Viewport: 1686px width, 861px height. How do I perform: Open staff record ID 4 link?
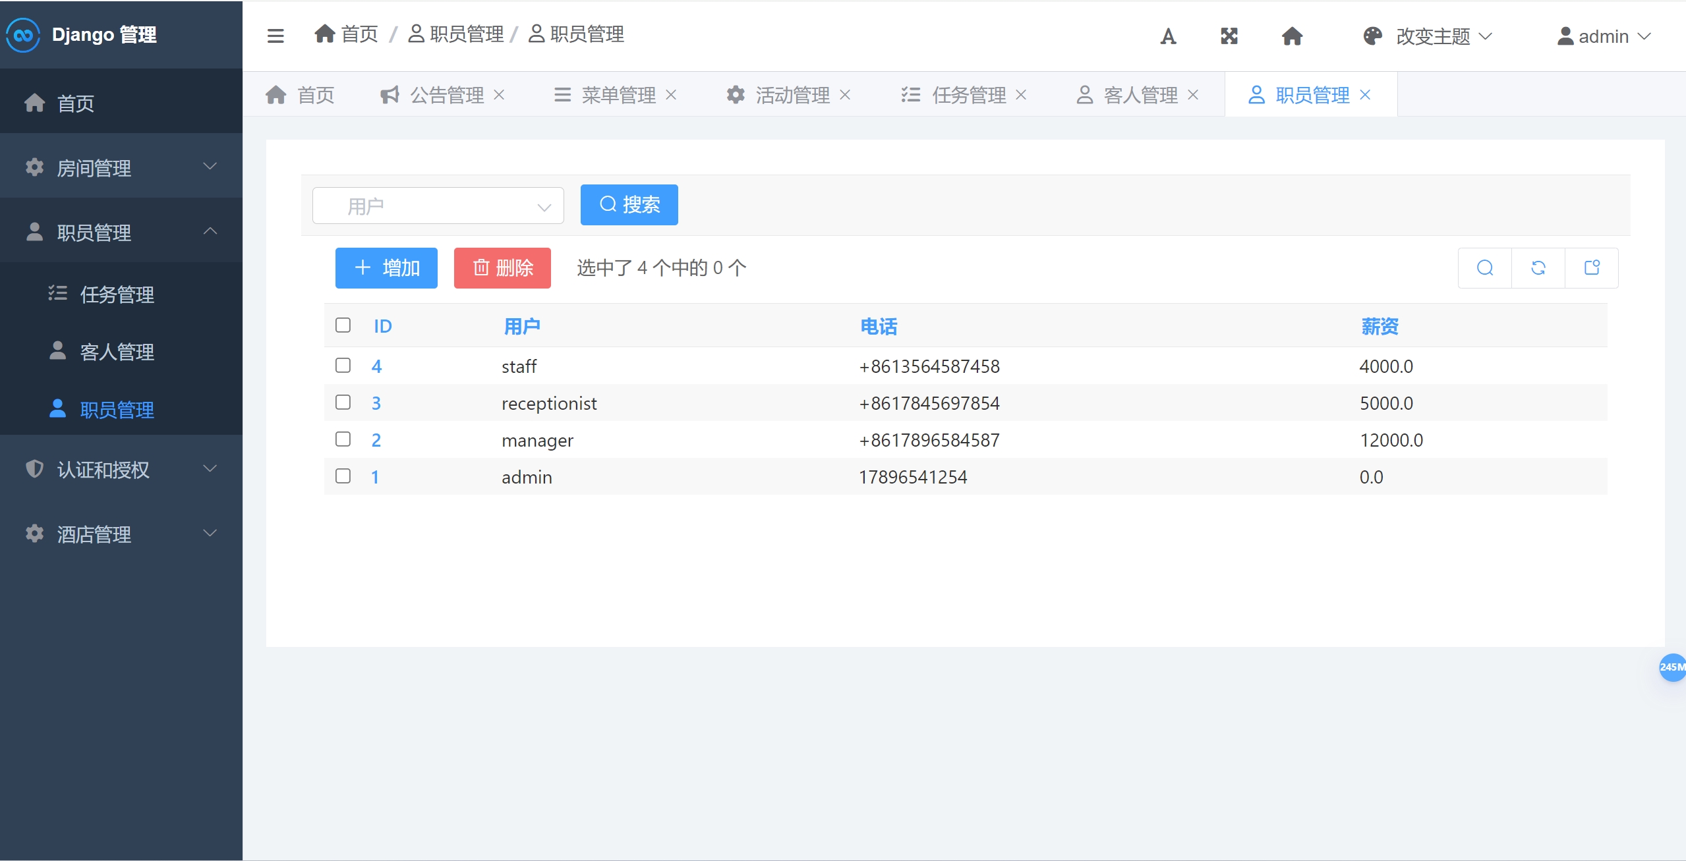click(x=376, y=366)
